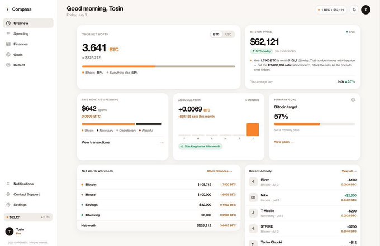
Task: Click the 1 BTC = $62,121 header pill
Action: tap(331, 10)
